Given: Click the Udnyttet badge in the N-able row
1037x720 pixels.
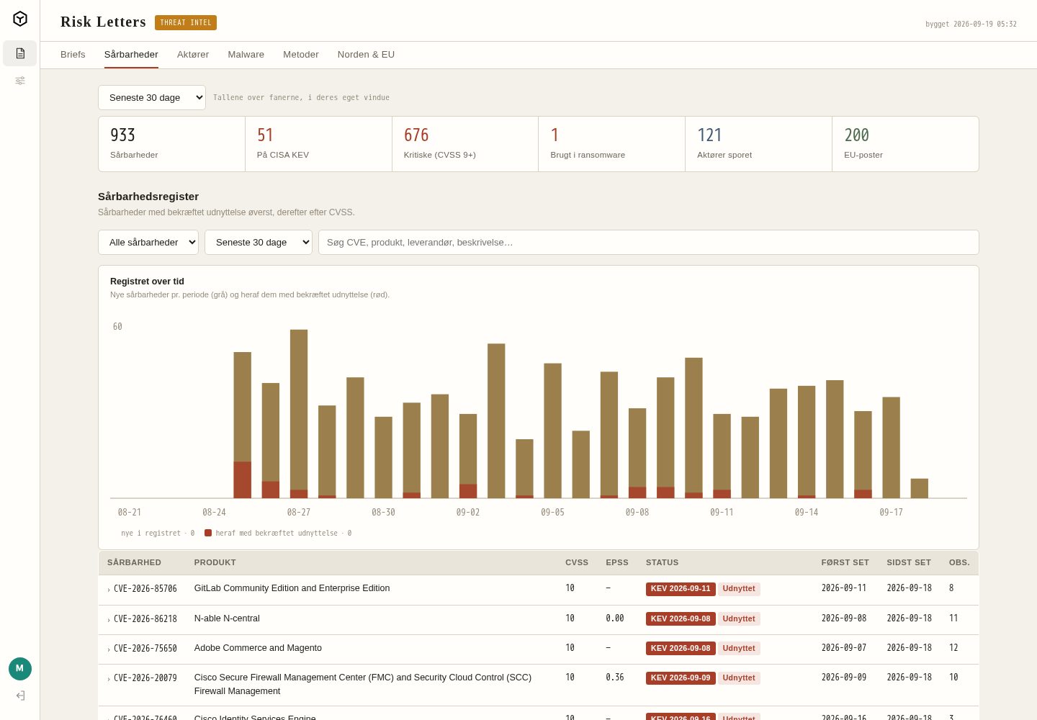Looking at the screenshot, I should 739,619.
